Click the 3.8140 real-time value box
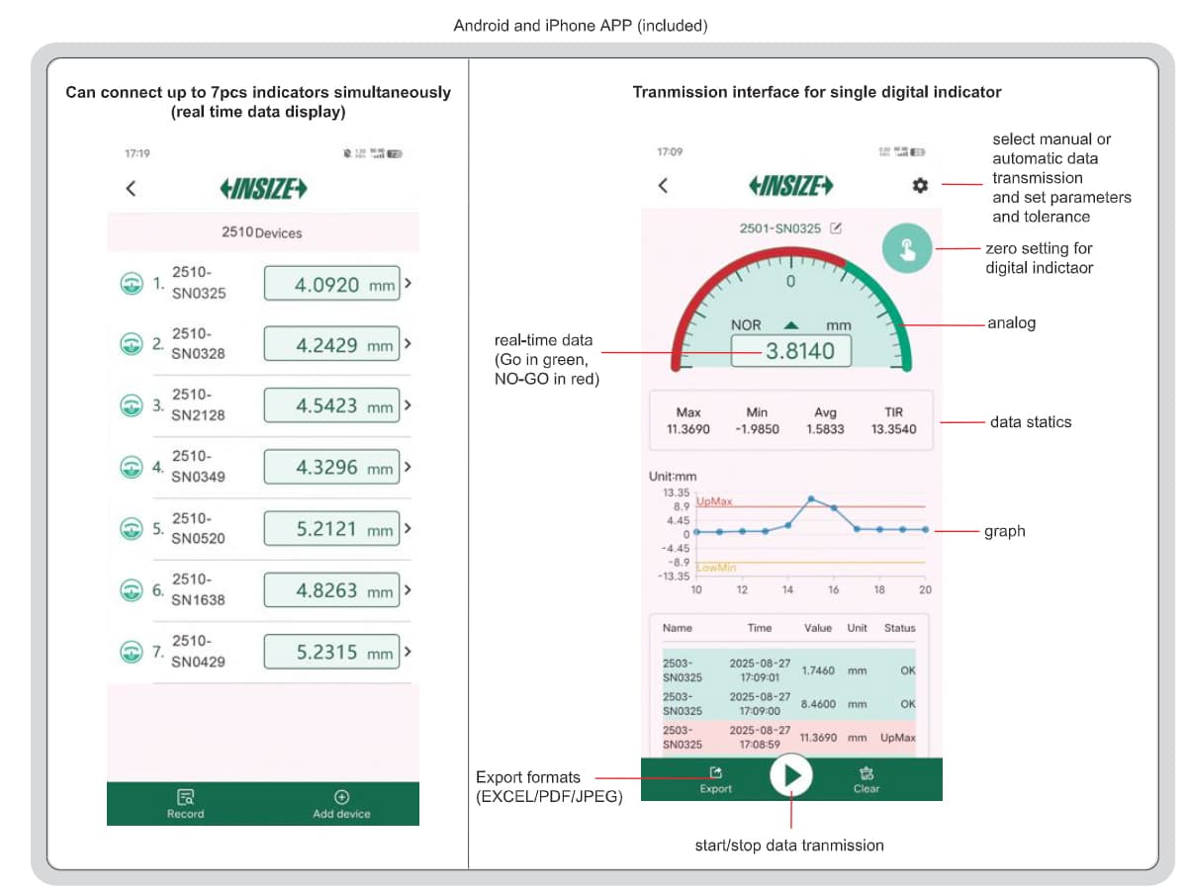1187x892 pixels. coord(790,351)
